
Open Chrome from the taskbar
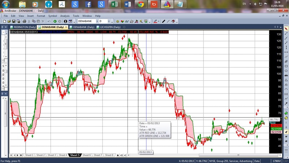(x=141, y=4)
